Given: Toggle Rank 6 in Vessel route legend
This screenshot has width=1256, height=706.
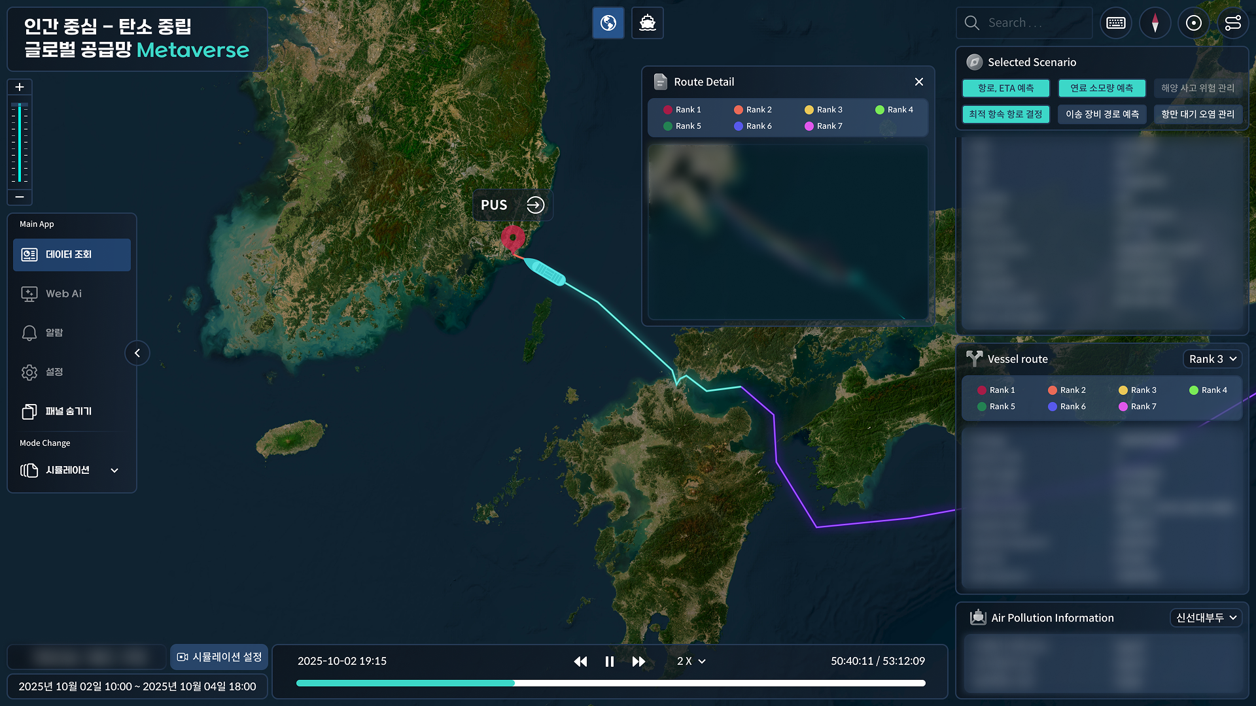Looking at the screenshot, I should (x=1067, y=407).
